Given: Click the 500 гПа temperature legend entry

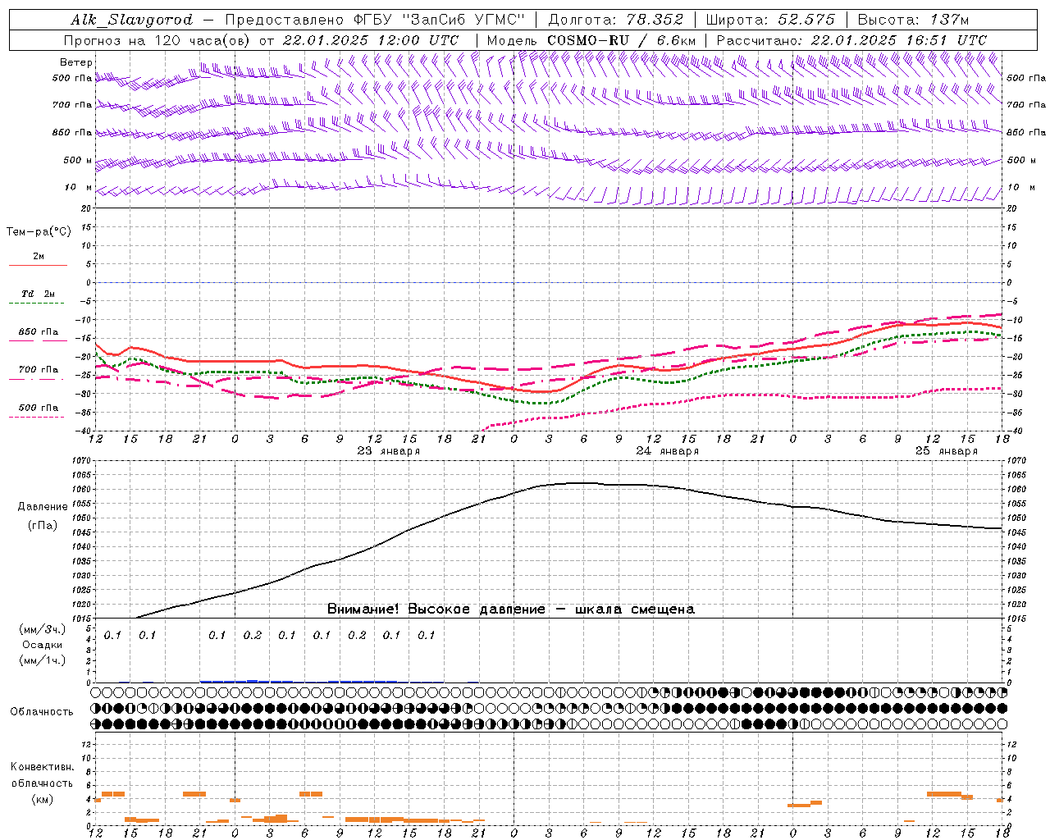Looking at the screenshot, I should pyautogui.click(x=39, y=408).
